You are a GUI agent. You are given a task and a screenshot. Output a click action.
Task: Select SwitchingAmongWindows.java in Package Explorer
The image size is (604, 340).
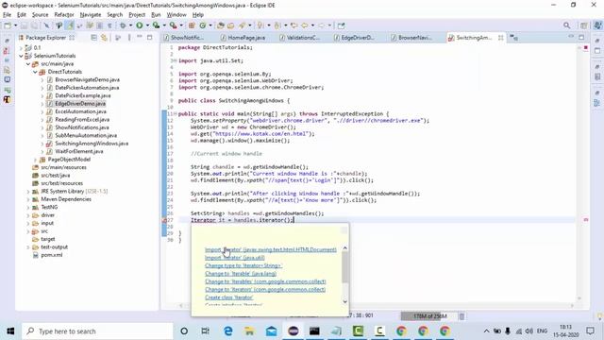point(92,144)
